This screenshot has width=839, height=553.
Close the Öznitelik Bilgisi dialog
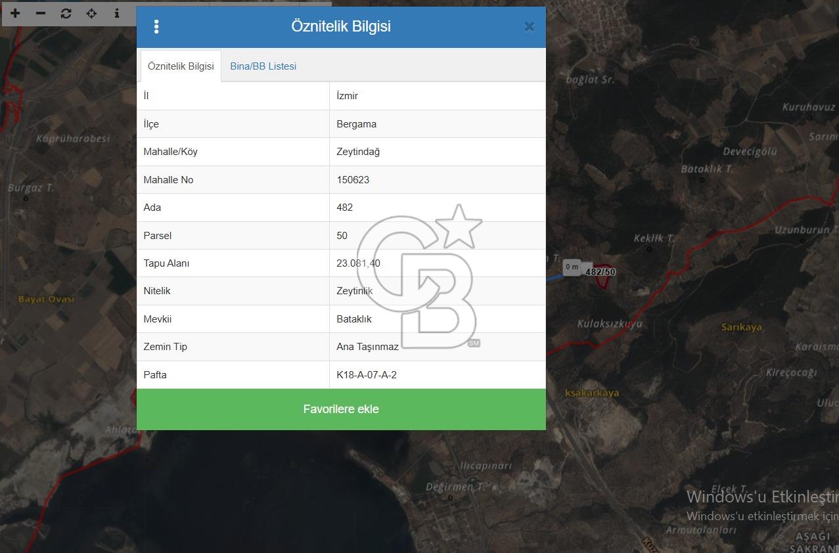tap(529, 27)
